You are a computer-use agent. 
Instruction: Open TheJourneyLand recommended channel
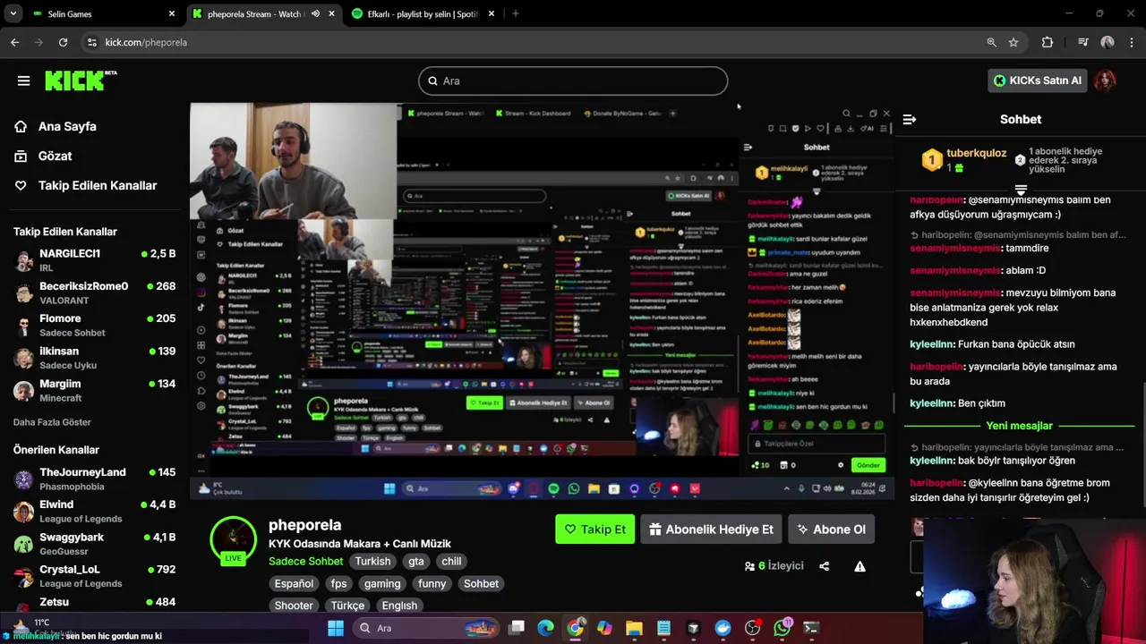point(95,479)
